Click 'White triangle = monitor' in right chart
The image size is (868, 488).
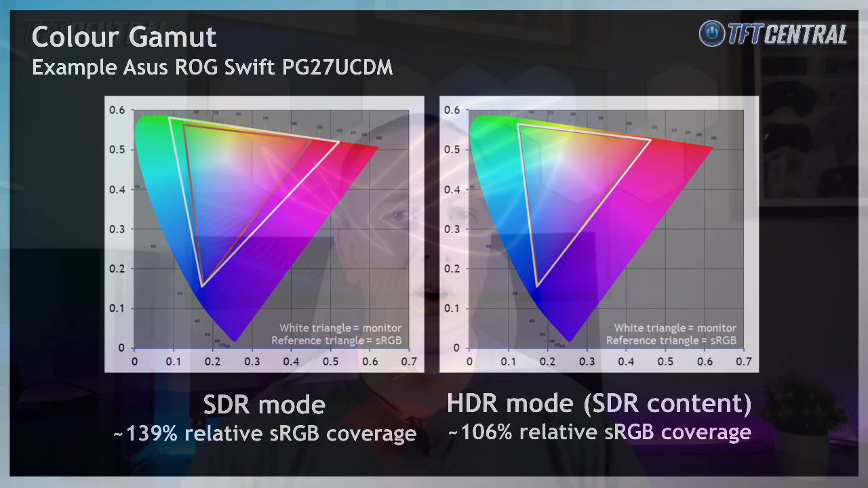click(675, 328)
